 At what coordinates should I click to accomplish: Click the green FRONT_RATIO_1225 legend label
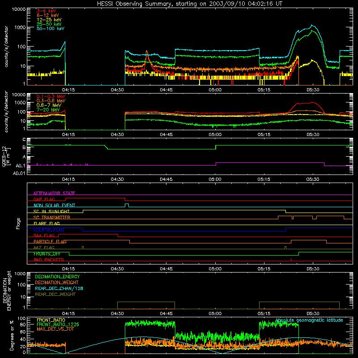pos(58,324)
